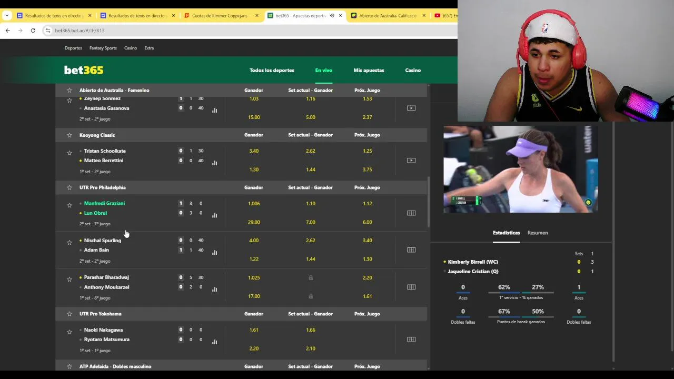
Task: Open the Manfredi Graziani match
Action: tap(104, 203)
